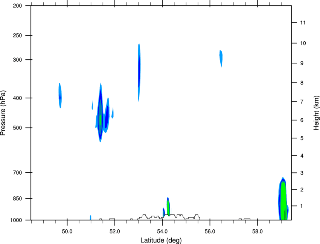The image size is (320, 244).
Task: Click the 58.0 latitude tick label
Action: [x=258, y=232]
